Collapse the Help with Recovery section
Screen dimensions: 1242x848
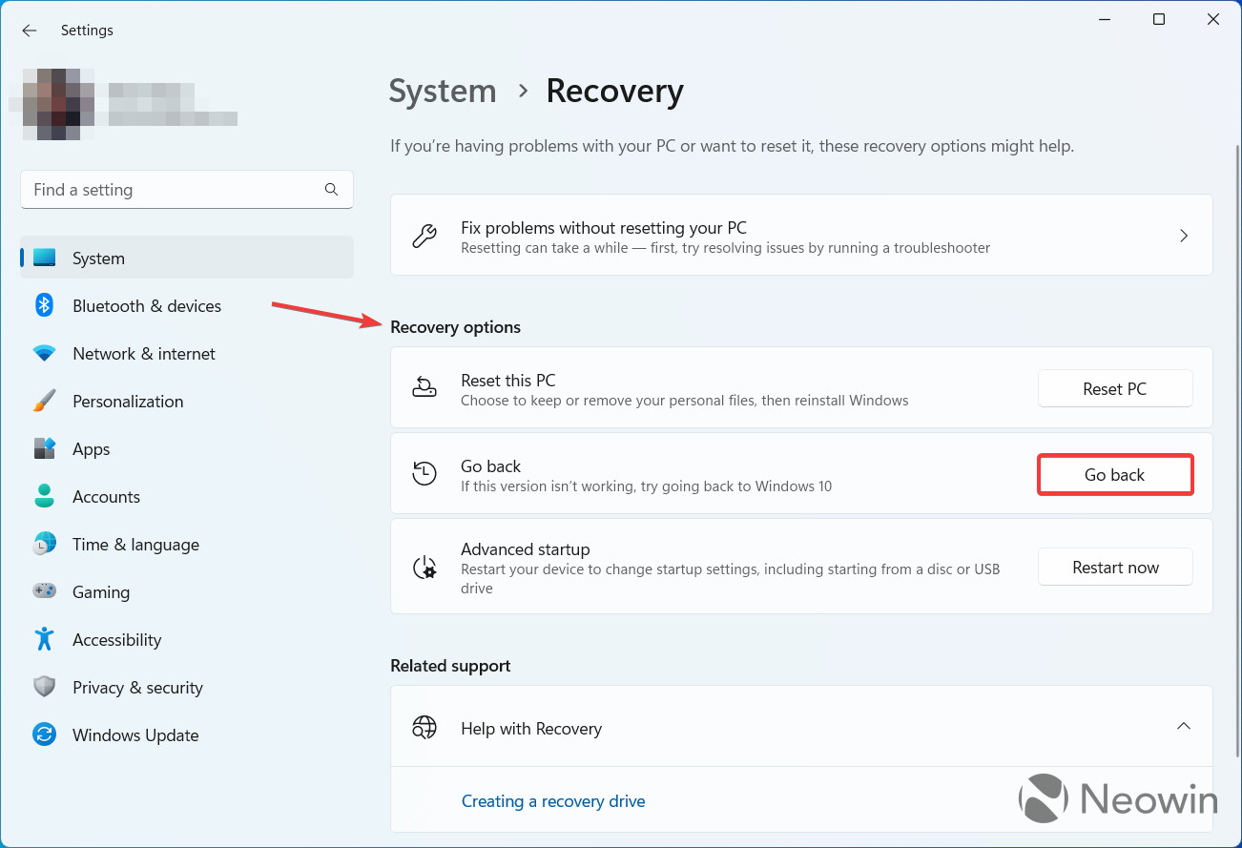1183,727
